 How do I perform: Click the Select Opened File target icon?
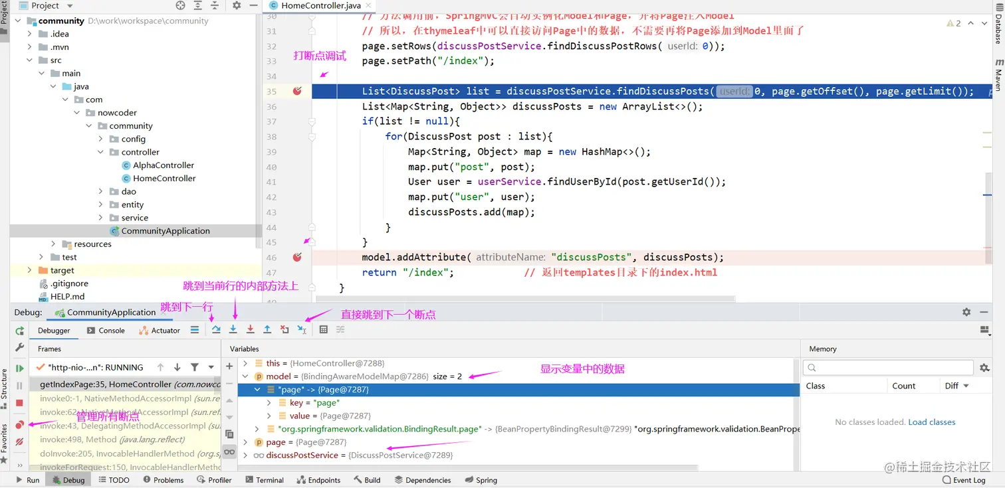tap(180, 5)
